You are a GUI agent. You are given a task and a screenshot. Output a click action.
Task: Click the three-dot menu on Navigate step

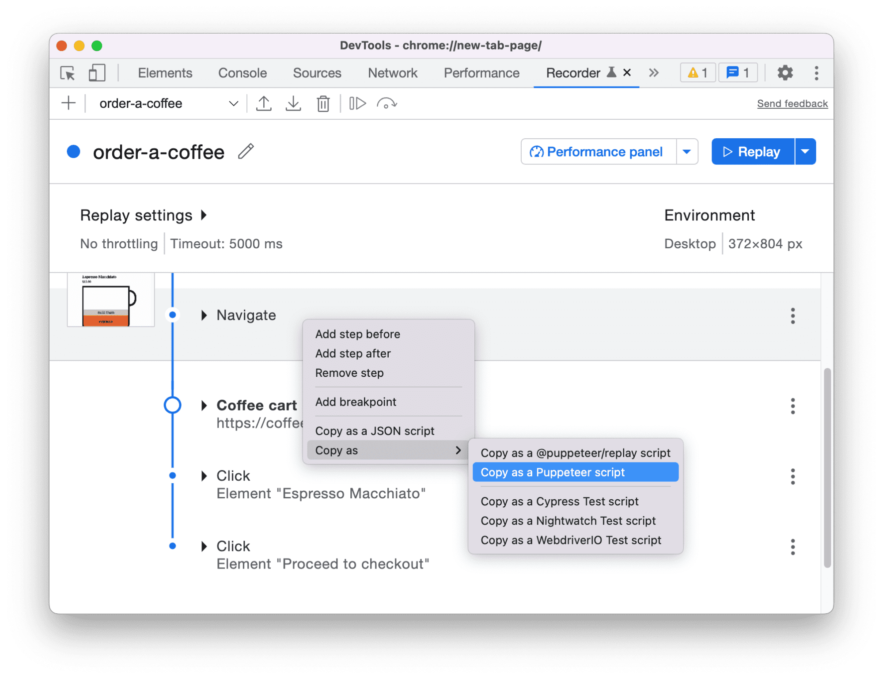click(x=793, y=315)
